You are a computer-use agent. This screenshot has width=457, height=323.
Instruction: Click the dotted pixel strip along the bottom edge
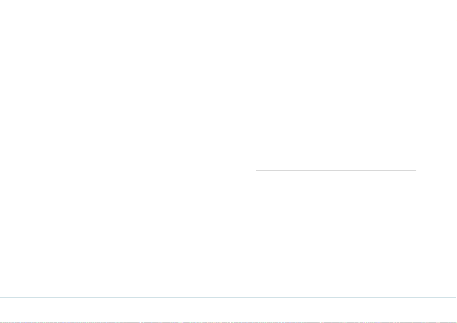[x=229, y=322]
